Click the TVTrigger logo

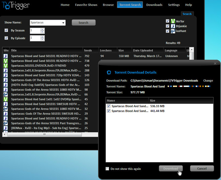15,5
